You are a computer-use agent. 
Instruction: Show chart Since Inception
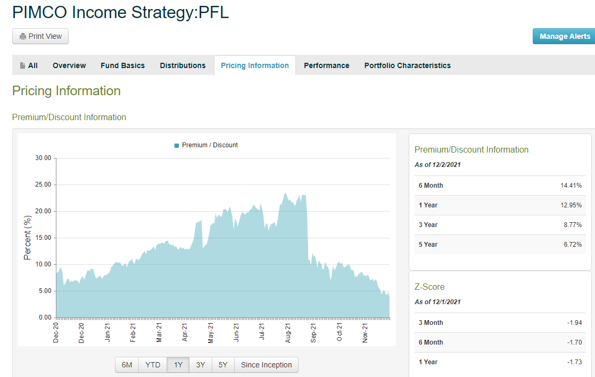[x=267, y=365]
